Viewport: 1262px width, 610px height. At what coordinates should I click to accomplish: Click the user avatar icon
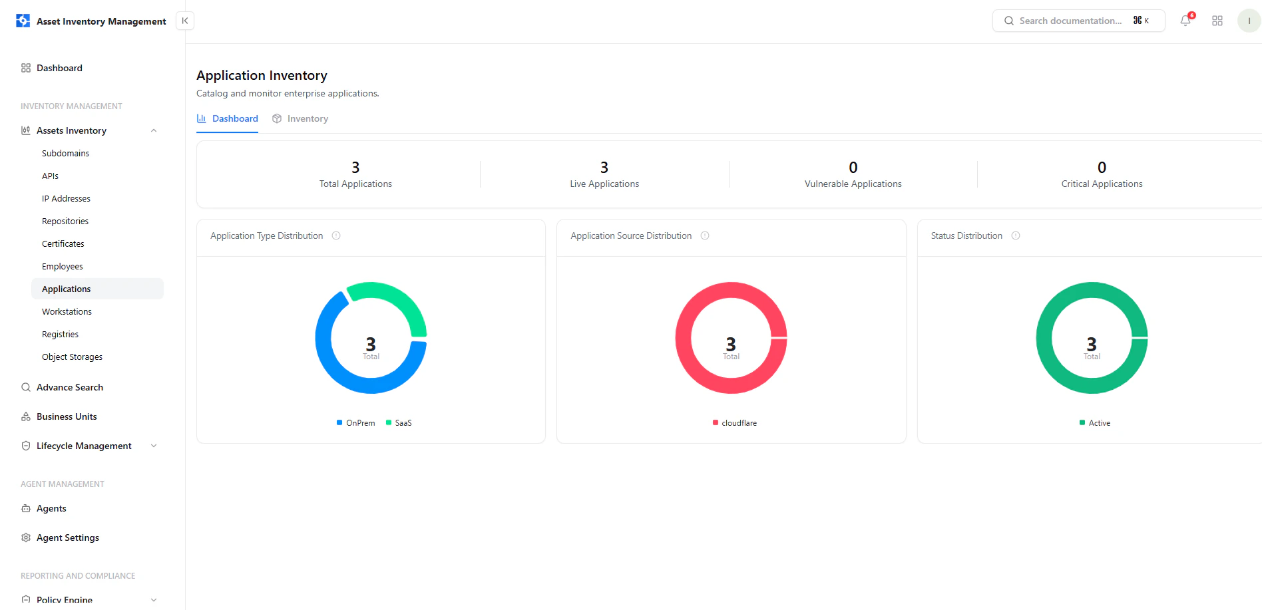coord(1249,21)
